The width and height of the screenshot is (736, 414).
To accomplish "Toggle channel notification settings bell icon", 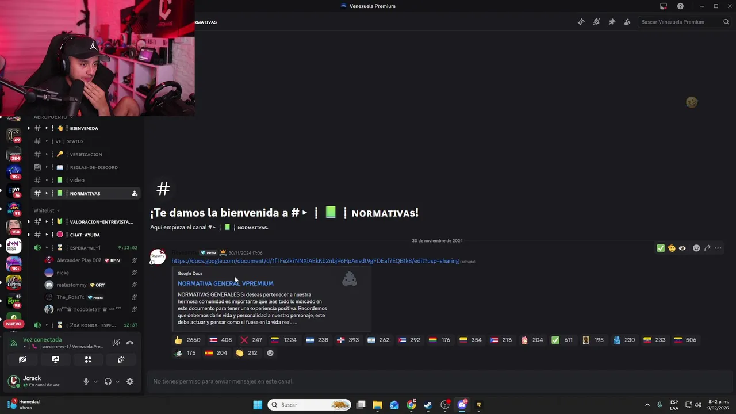I will tap(596, 22).
